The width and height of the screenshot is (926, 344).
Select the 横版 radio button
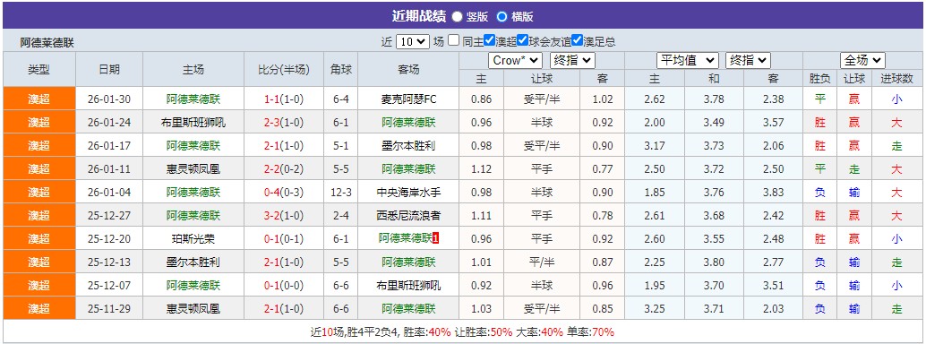pyautogui.click(x=502, y=16)
